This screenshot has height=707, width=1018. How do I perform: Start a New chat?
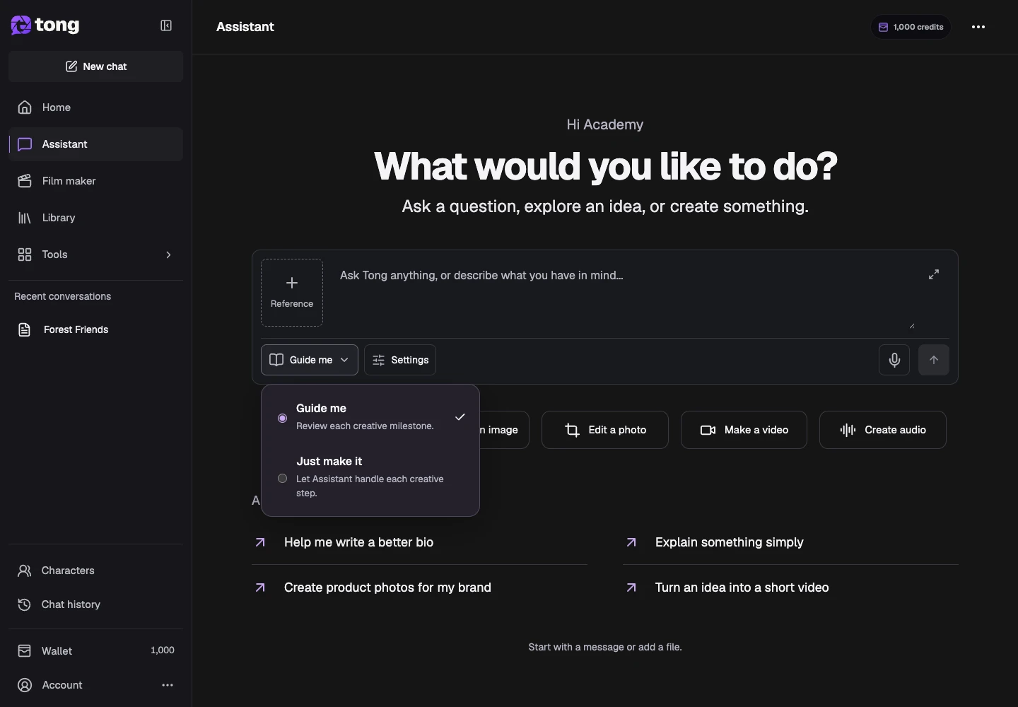click(x=96, y=66)
